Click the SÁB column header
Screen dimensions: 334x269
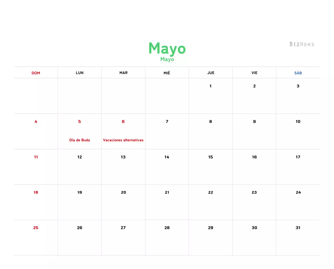point(298,73)
